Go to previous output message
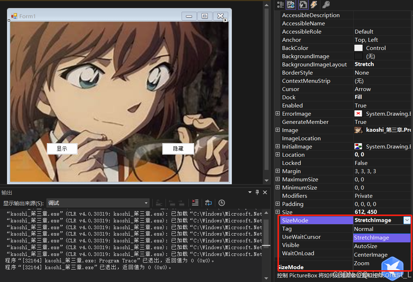This screenshot has width=413, height=282. pyautogui.click(x=172, y=202)
